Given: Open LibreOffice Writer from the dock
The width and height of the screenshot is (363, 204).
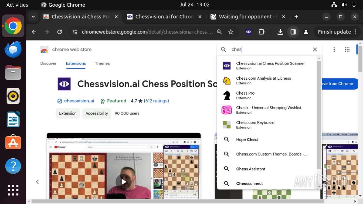Looking at the screenshot, I should pyautogui.click(x=13, y=119).
